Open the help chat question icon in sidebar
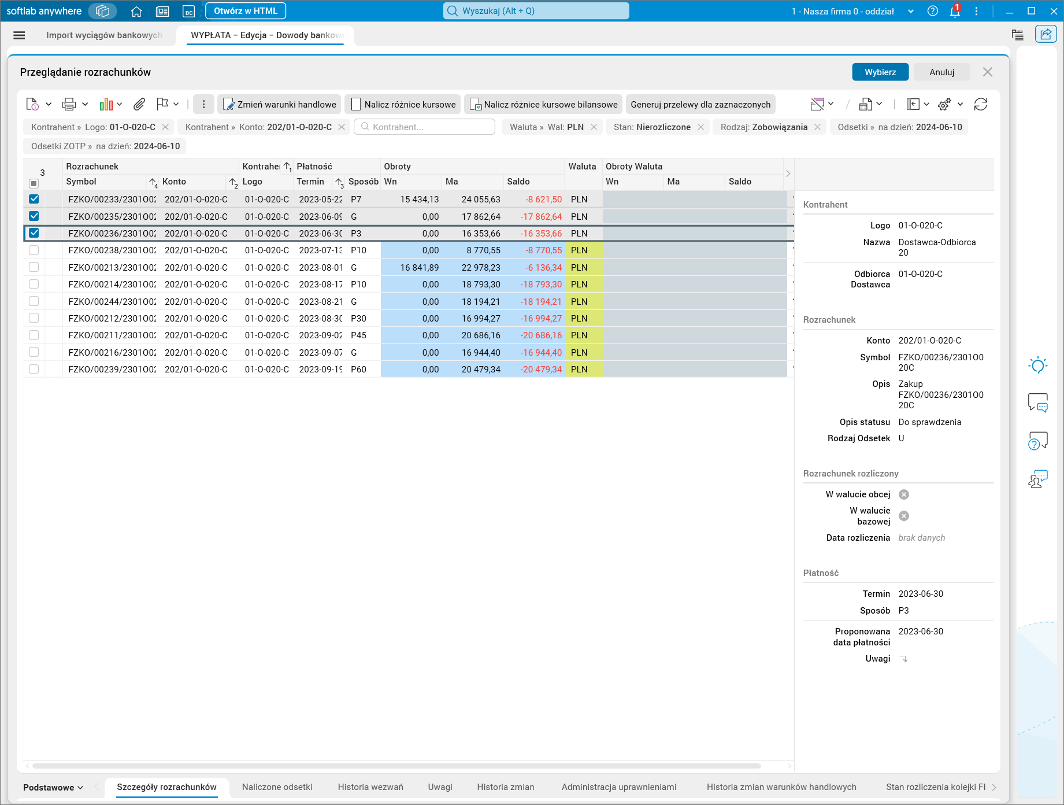 click(x=1038, y=441)
